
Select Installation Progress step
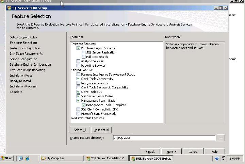[x=23, y=86]
